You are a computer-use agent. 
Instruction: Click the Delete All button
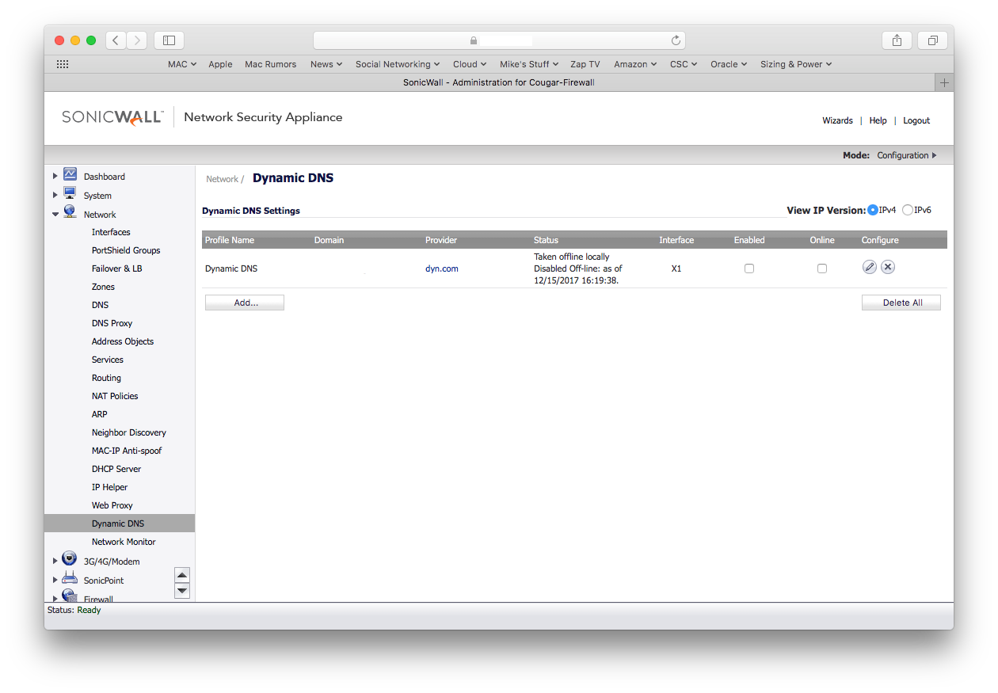tap(901, 303)
